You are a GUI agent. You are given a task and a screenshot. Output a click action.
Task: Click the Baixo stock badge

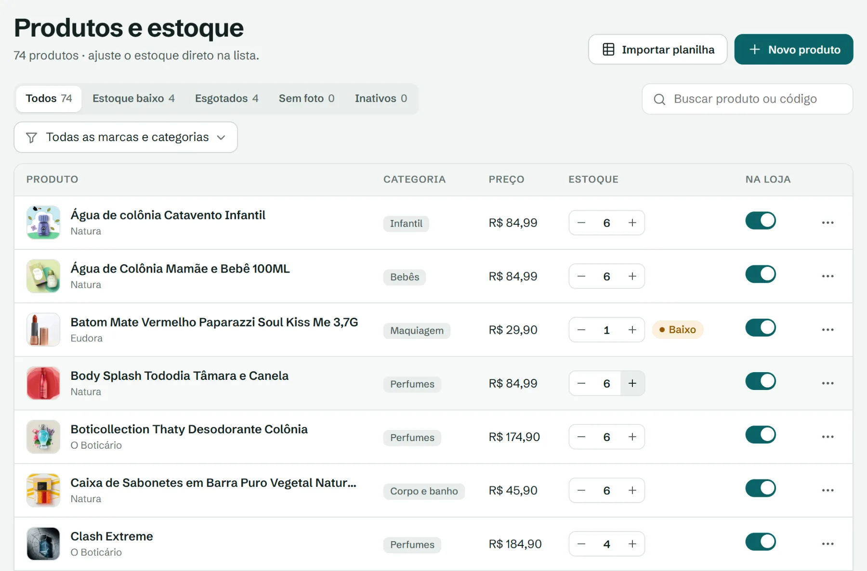tap(678, 330)
